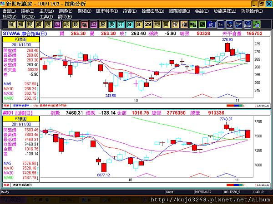Open the 匯市利率(F) menu
273x204 pixels.
107,11
